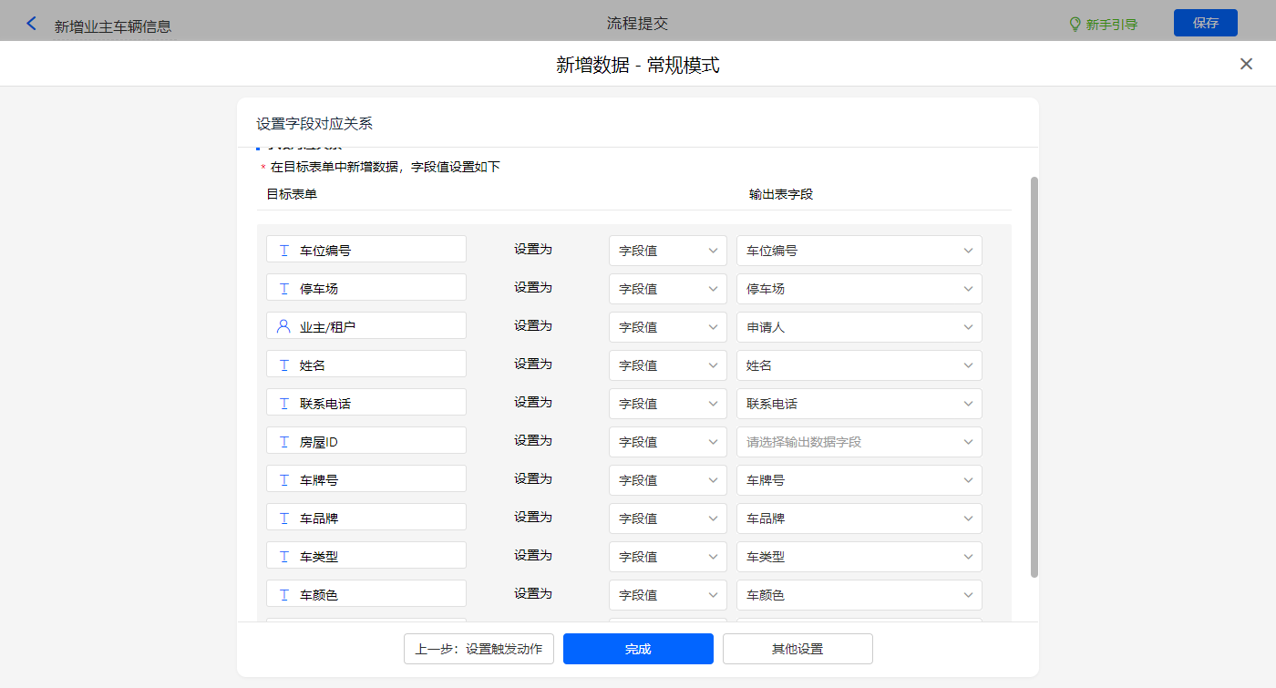The image size is (1276, 688).
Task: Open the 车品牌 output field dropdown
Action: coord(859,519)
